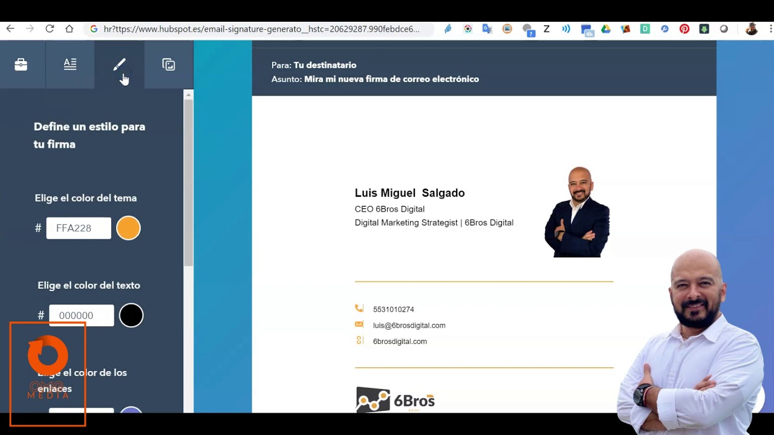Open the images tab icon
The height and width of the screenshot is (435, 774).
[x=169, y=65]
